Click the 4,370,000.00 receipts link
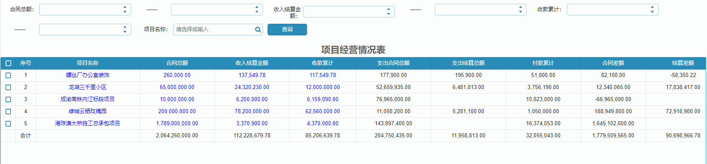 322,124
